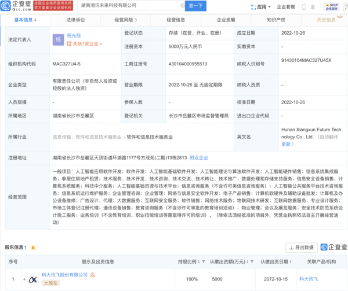Open the mobile phone icon in header
This screenshot has width=348, height=291.
click(304, 7)
